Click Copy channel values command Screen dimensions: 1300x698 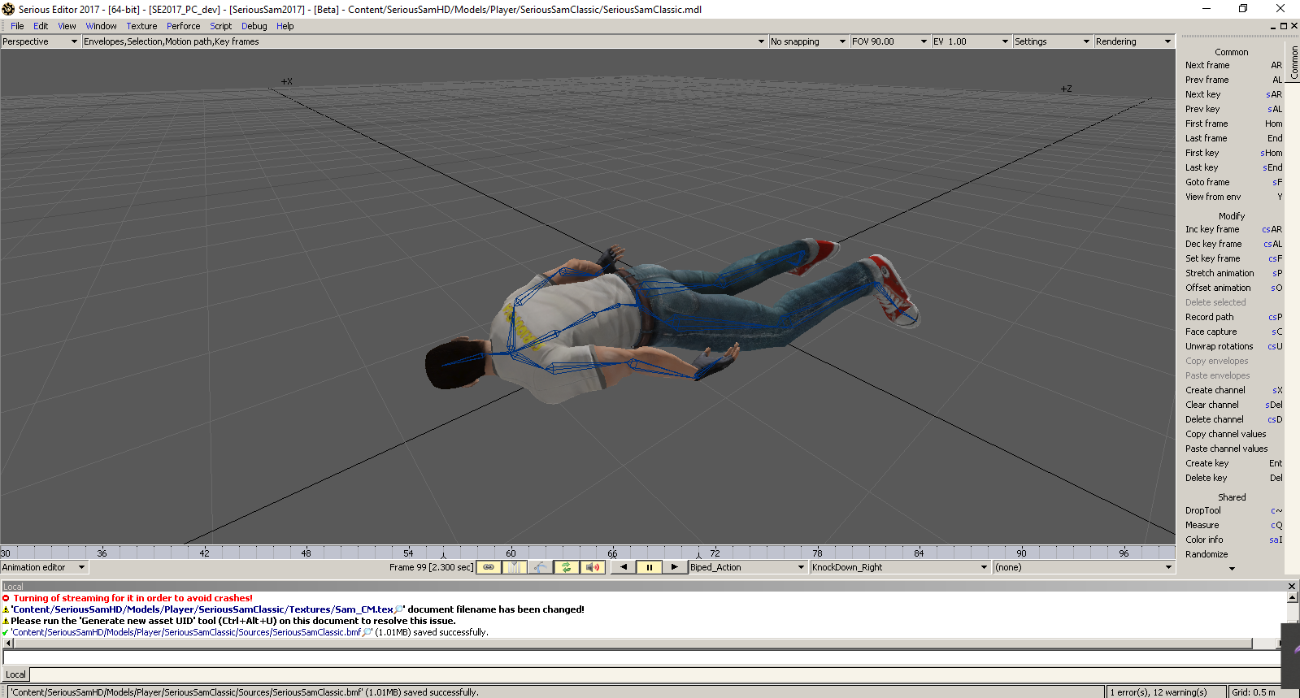pos(1233,434)
